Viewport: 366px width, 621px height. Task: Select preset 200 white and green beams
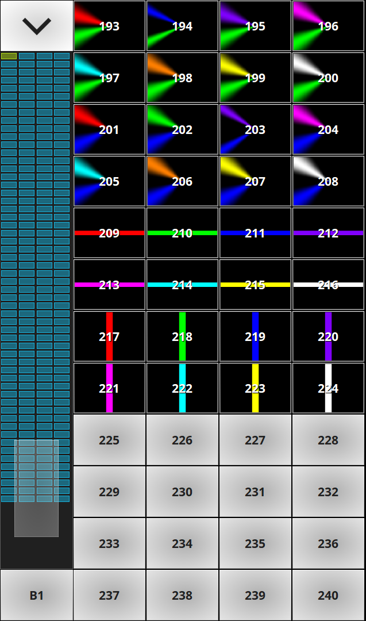[x=328, y=78]
